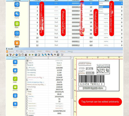Image resolution: width=129 pixels, height=116 pixels.
Task: Select the ZHIMEI flagship store text box
Action: [x=92, y=88]
